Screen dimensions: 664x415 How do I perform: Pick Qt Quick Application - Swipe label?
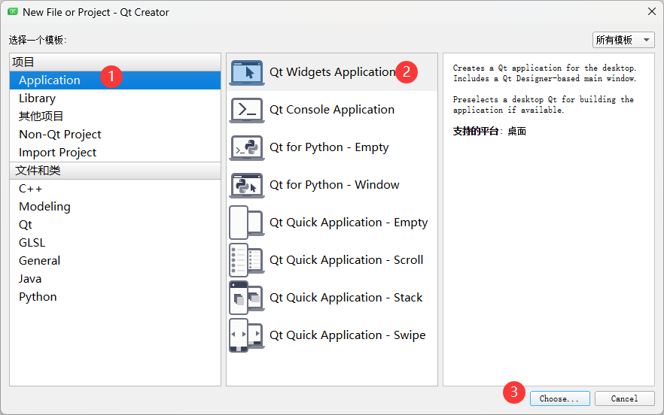pyautogui.click(x=348, y=335)
